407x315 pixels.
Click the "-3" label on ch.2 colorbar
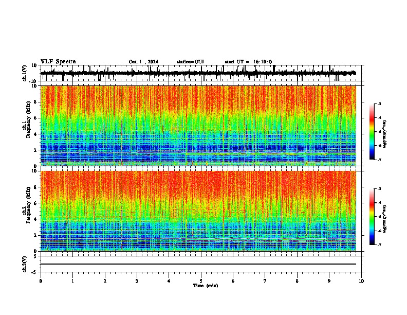click(379, 189)
